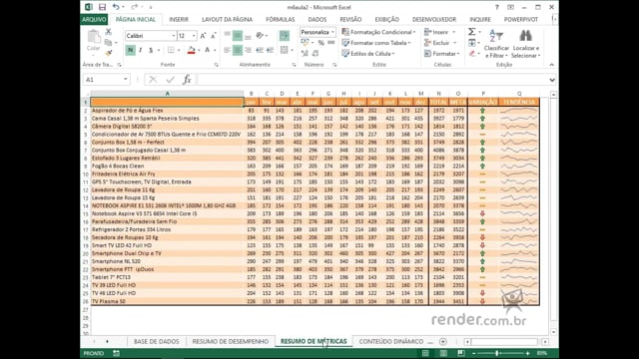Align text to bottom
The image size is (639, 359).
coord(248,36)
